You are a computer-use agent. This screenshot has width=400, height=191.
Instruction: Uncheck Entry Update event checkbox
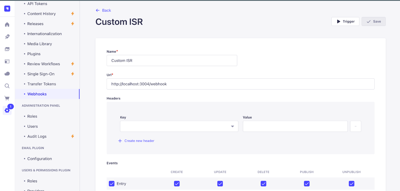tap(220, 184)
